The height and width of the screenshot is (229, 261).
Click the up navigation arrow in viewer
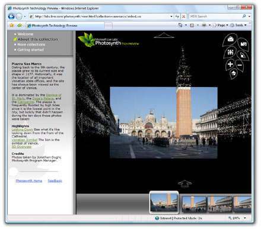(x=164, y=36)
